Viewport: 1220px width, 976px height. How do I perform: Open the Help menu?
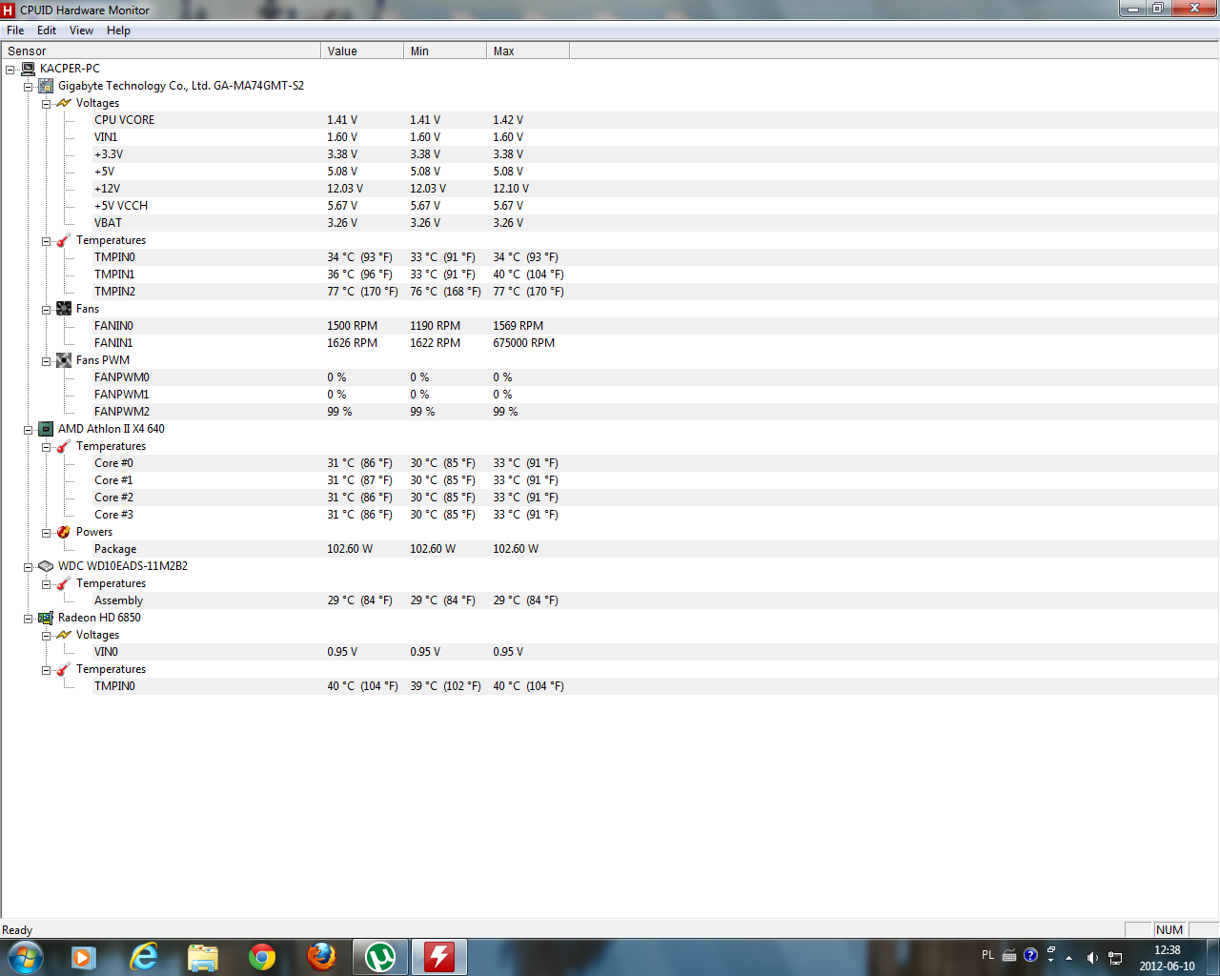(x=118, y=30)
